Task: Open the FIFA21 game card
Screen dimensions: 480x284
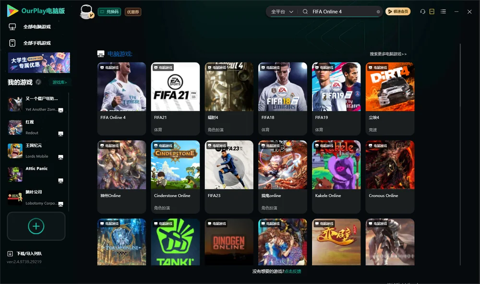Action: (x=175, y=98)
